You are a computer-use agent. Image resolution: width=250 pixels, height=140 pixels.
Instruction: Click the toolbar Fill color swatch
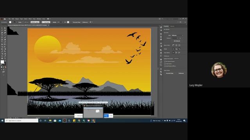pyautogui.click(x=2, y=62)
